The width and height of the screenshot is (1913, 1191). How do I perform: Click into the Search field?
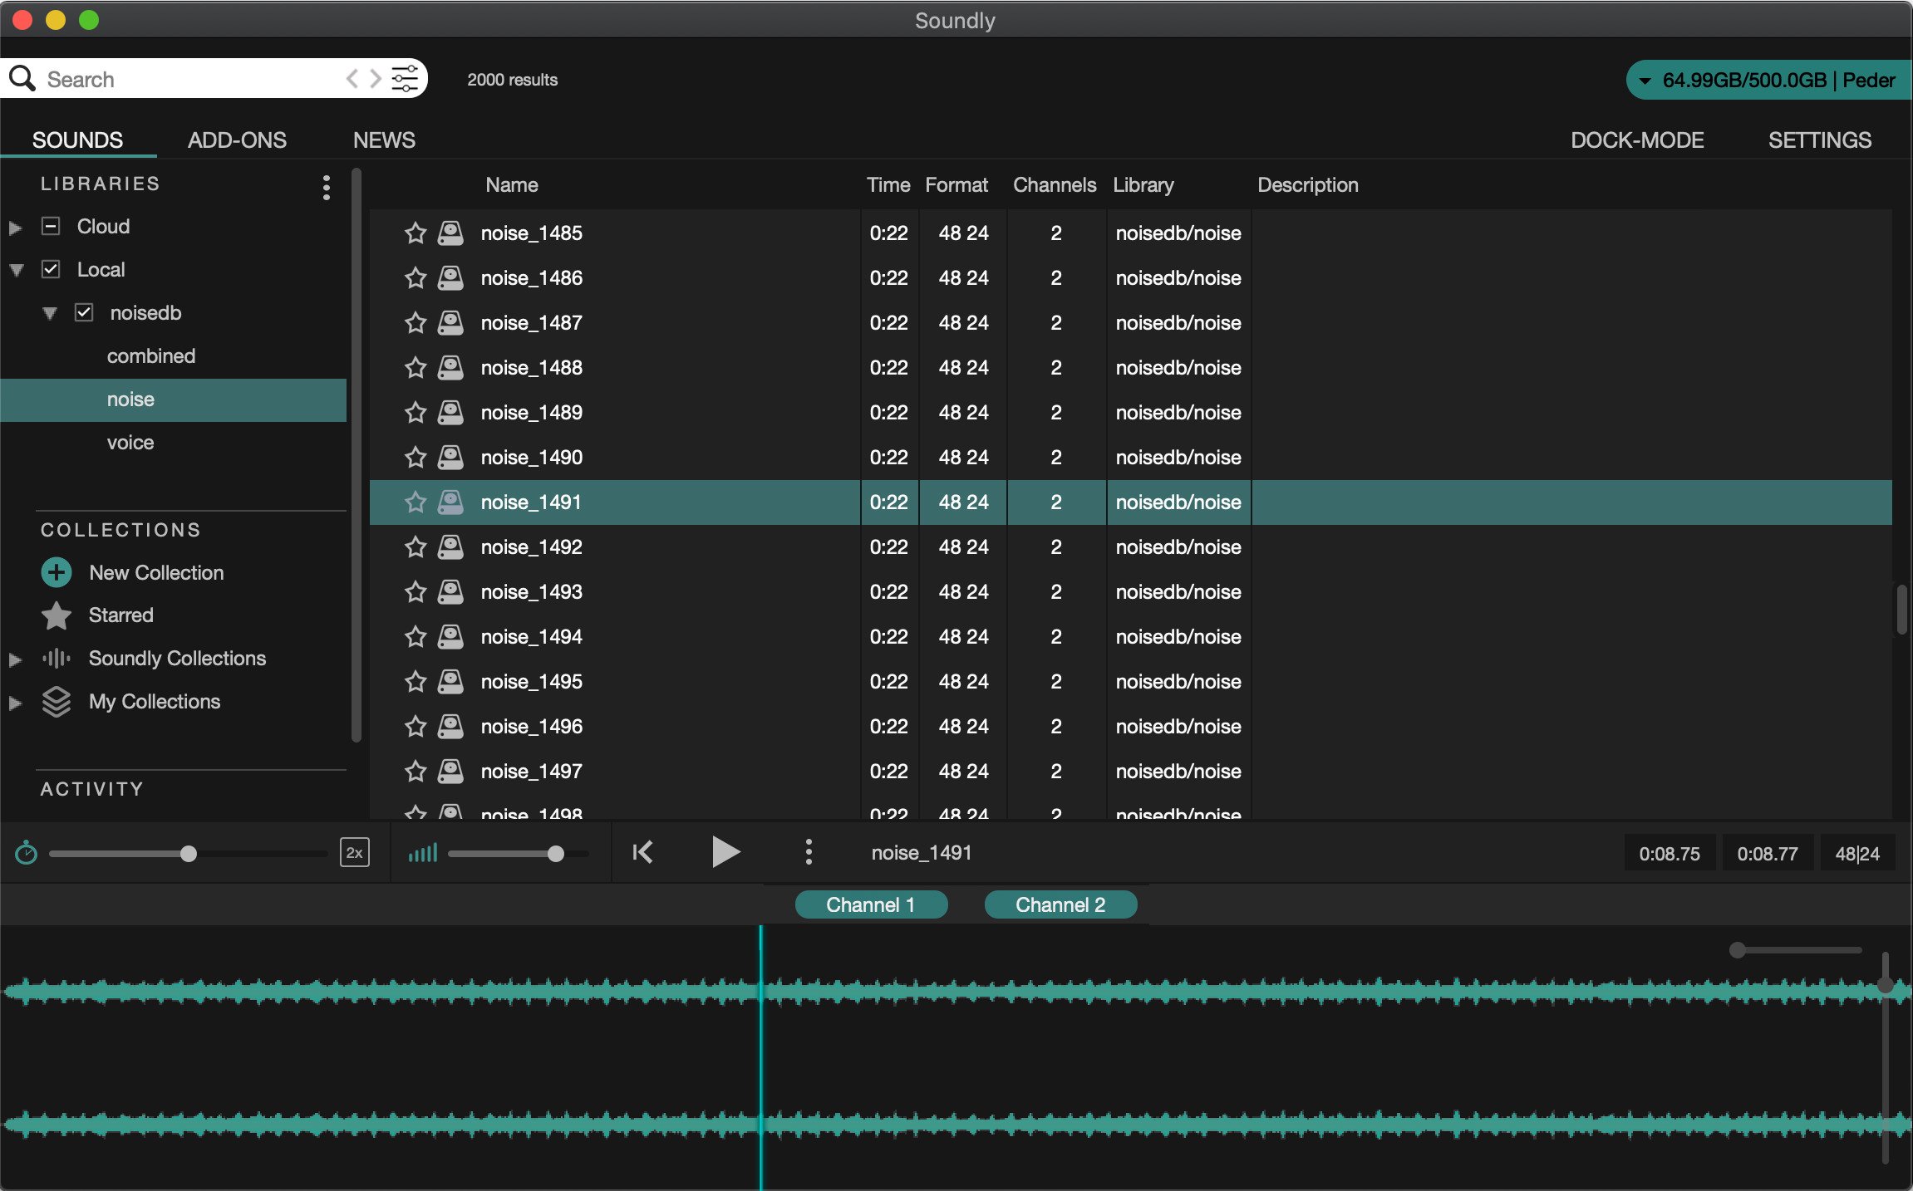point(191,79)
